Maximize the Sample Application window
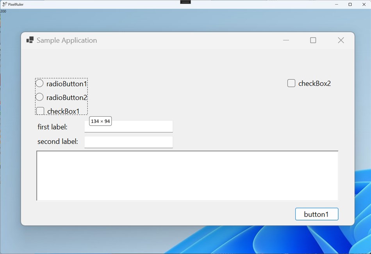Image resolution: width=371 pixels, height=254 pixels. pos(313,40)
